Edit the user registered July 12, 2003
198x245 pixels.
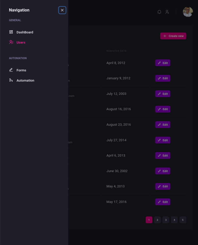click(x=163, y=94)
